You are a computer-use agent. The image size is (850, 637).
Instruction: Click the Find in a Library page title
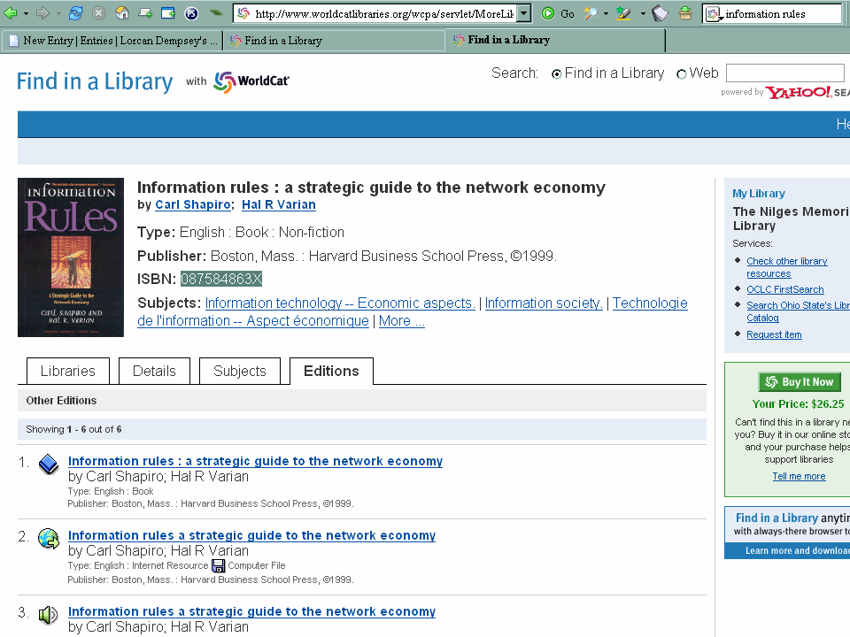(x=95, y=81)
